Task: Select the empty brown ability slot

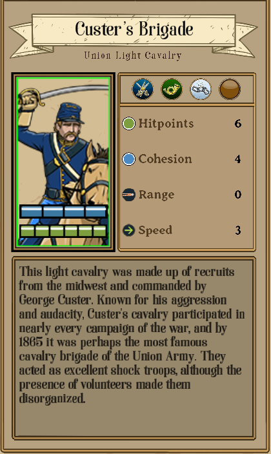Action: (x=230, y=89)
